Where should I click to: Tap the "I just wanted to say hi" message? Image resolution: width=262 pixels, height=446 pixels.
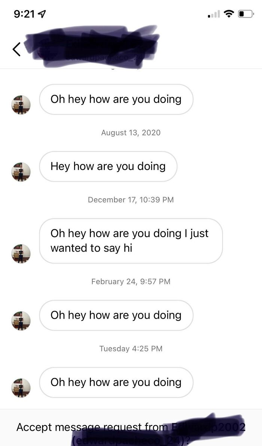131,241
